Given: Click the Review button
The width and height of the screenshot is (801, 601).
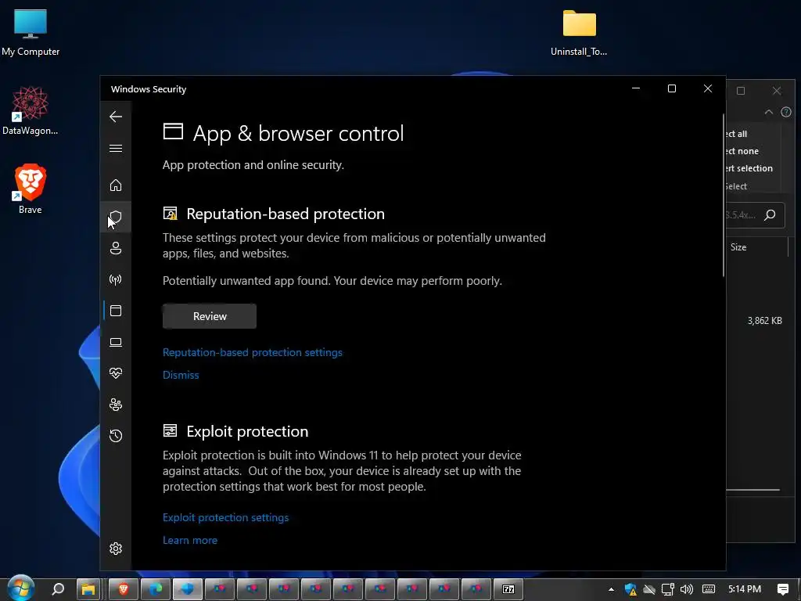Looking at the screenshot, I should [210, 316].
